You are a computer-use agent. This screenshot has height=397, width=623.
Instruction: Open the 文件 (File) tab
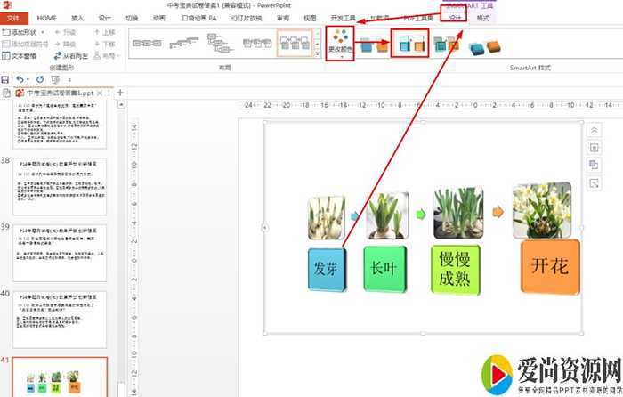pyautogui.click(x=13, y=18)
